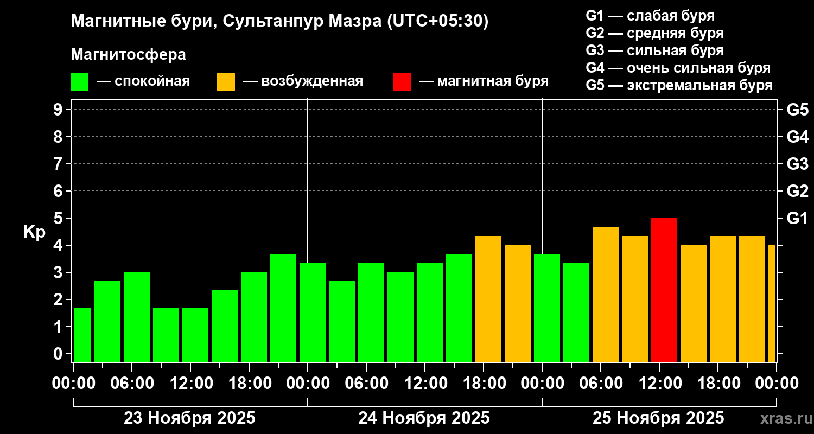The width and height of the screenshot is (814, 434).
Task: Click the '24 Ноября 2025' date label
Action: coord(424,418)
